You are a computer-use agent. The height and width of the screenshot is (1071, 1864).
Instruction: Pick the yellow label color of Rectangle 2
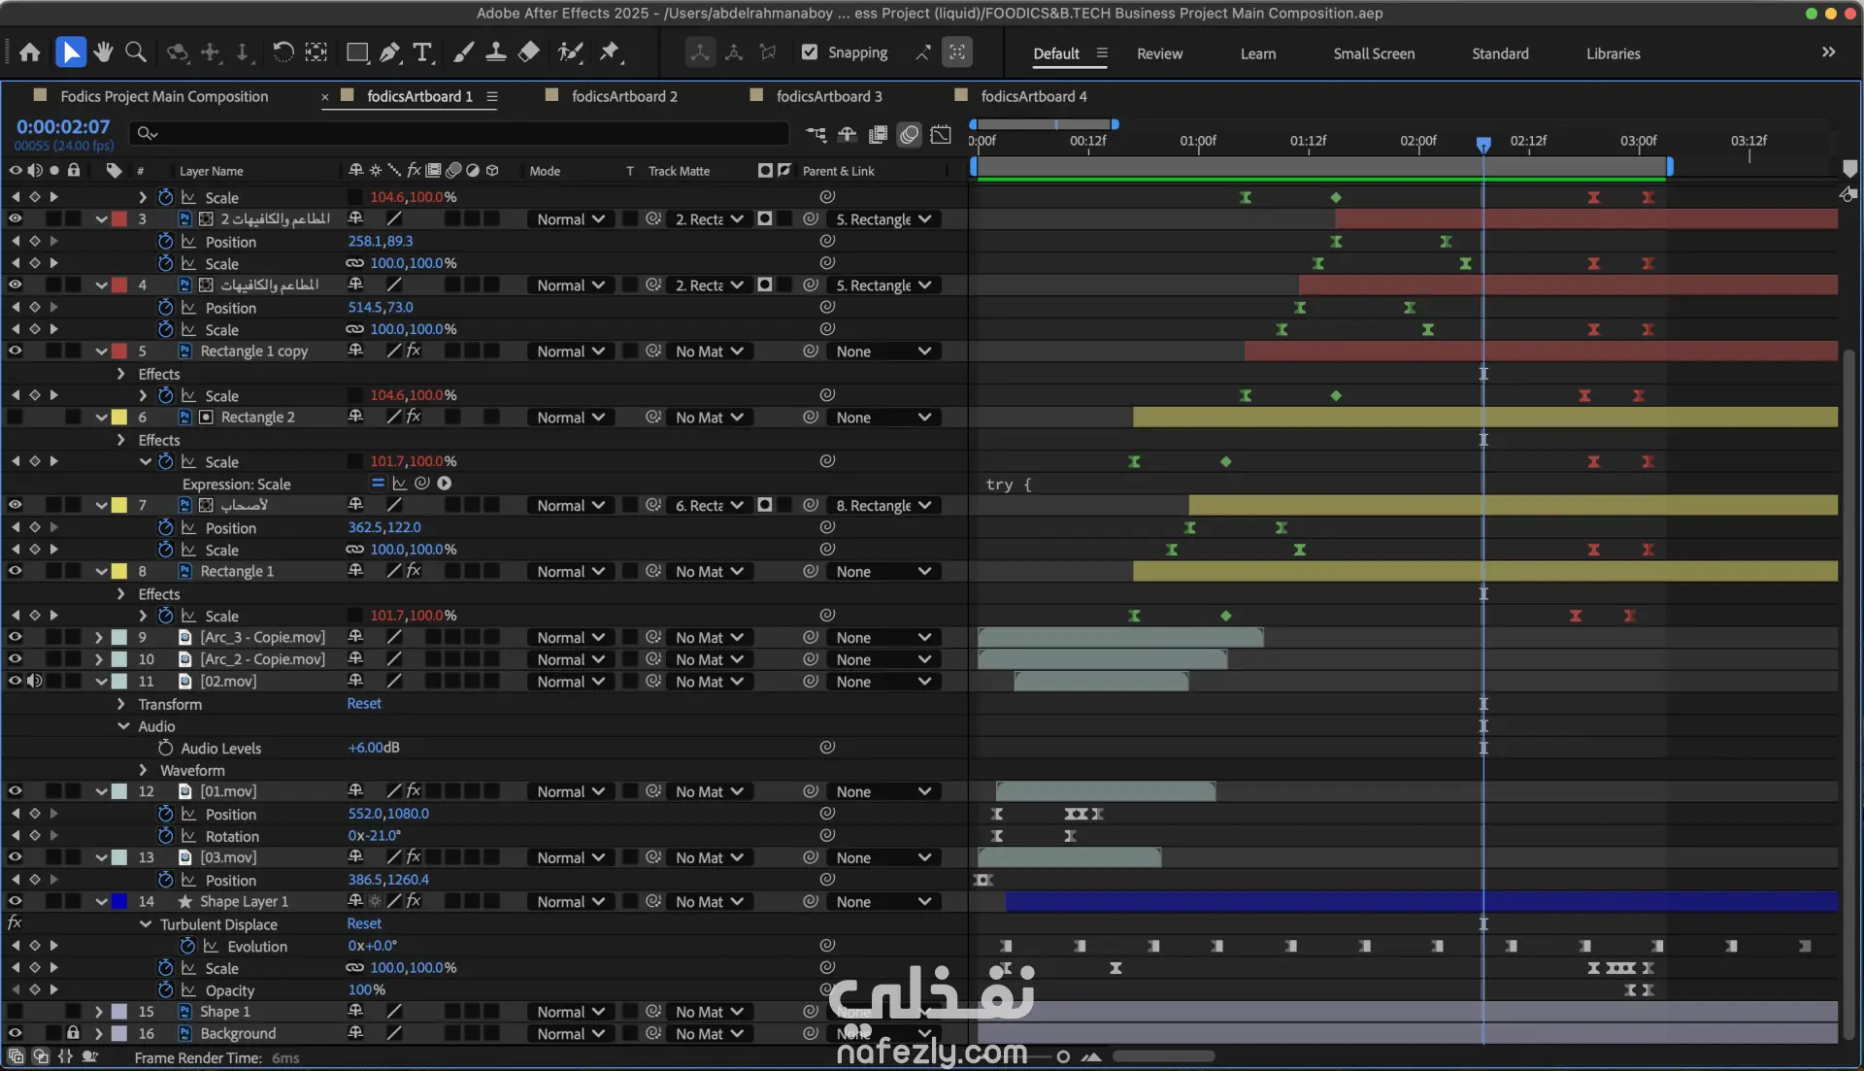pyautogui.click(x=119, y=418)
